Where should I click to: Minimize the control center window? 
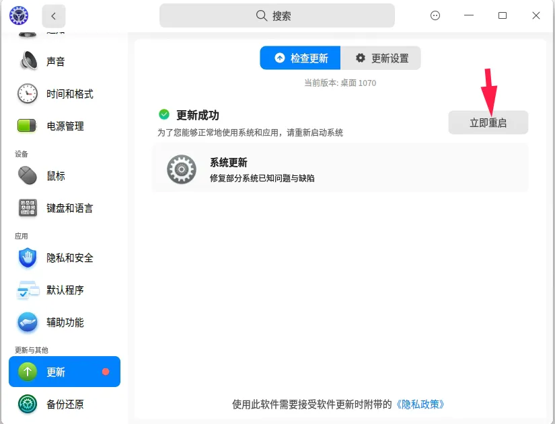469,15
